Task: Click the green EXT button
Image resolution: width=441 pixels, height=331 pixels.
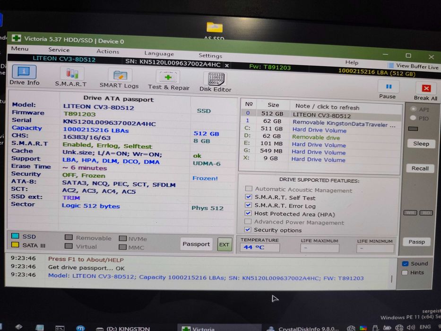Action: 224,244
